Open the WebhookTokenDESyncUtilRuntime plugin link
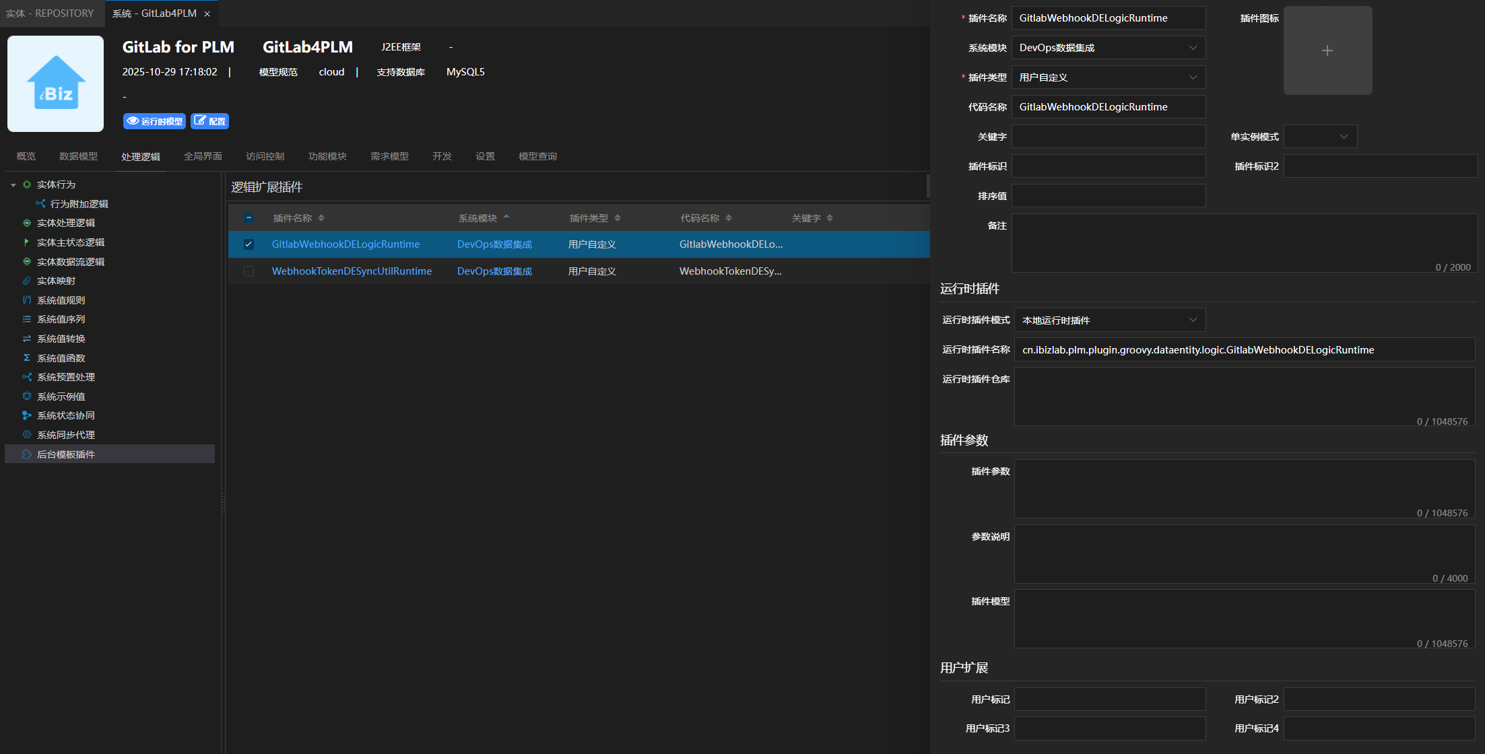This screenshot has width=1485, height=754. point(352,271)
